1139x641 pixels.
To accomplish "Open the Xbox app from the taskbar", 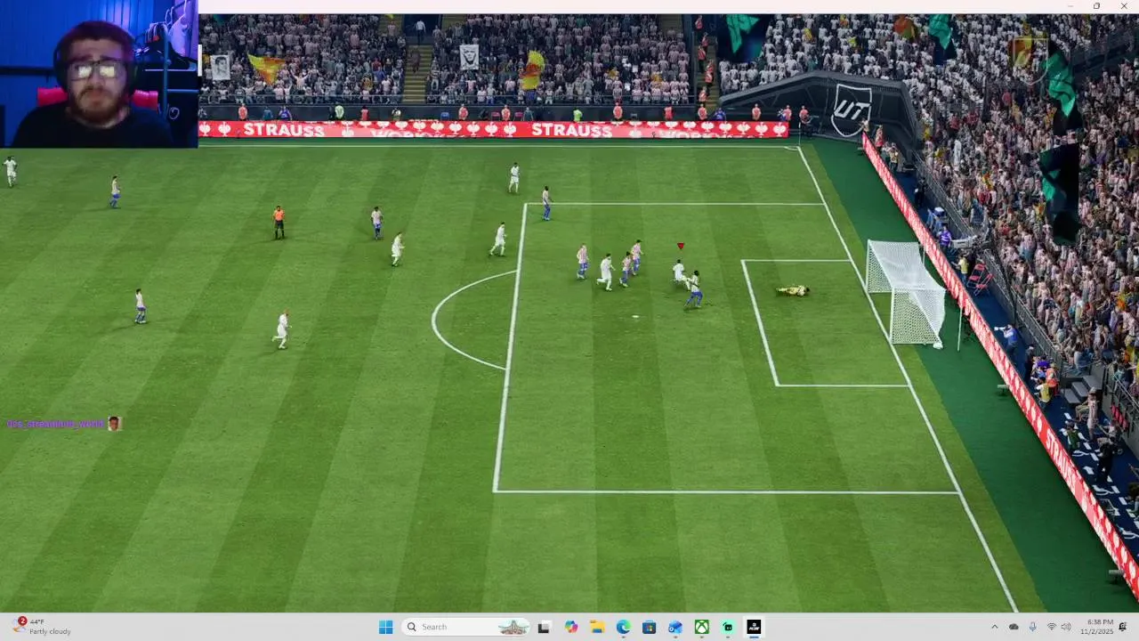I will click(x=701, y=627).
